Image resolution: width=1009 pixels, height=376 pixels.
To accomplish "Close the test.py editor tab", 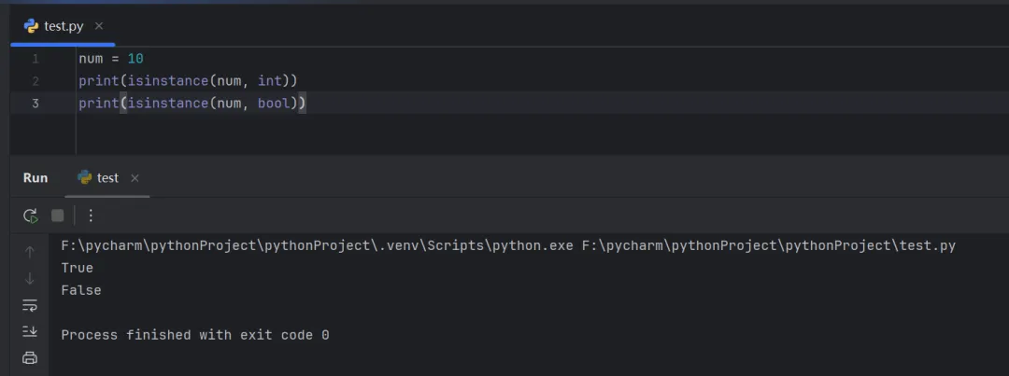I will click(x=99, y=26).
